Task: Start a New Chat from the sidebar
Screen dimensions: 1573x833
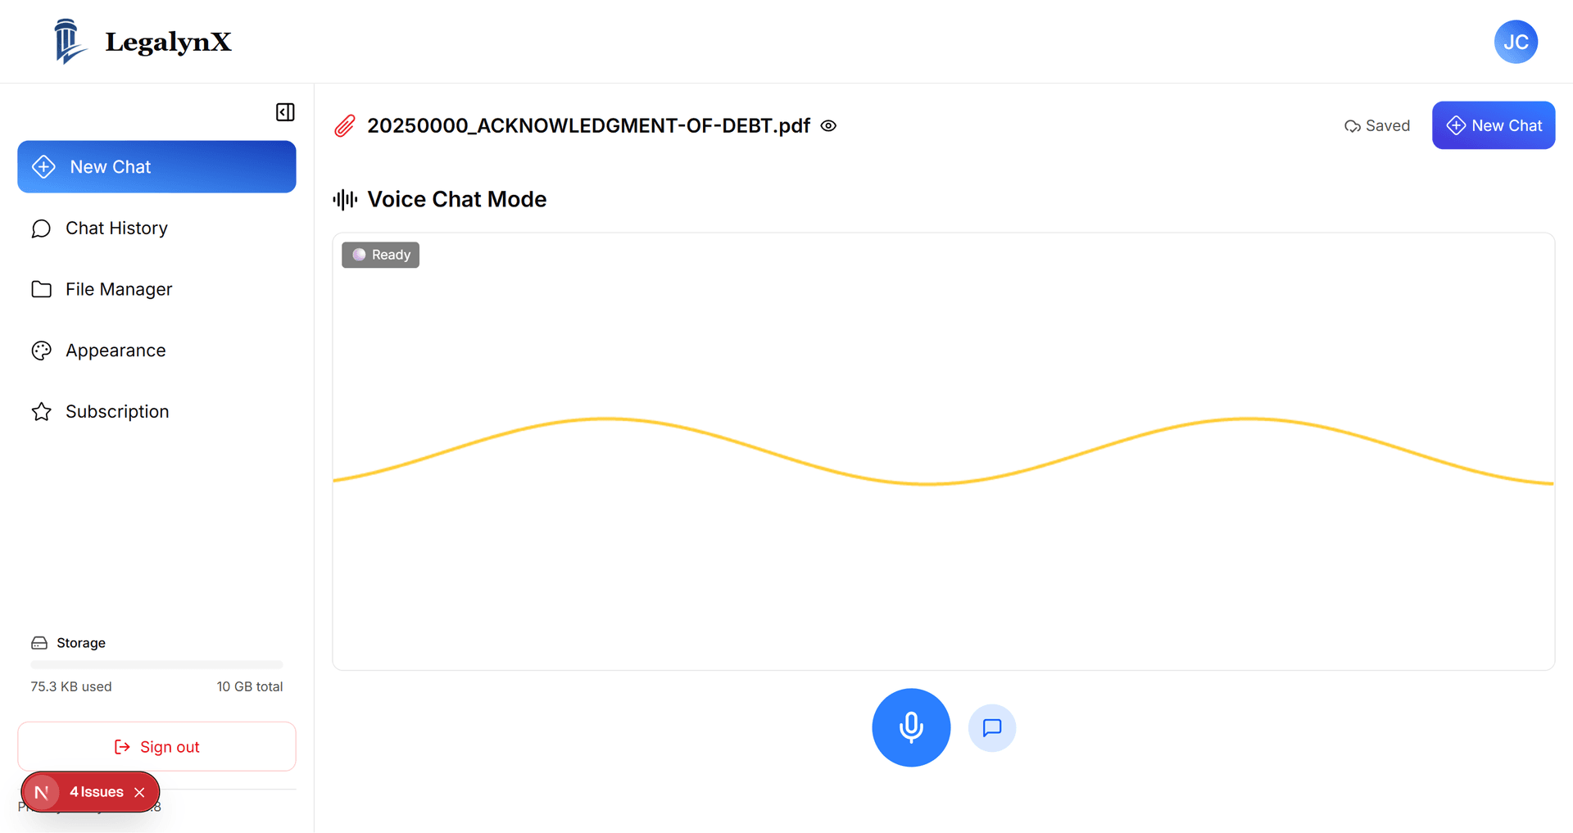Action: click(x=156, y=167)
